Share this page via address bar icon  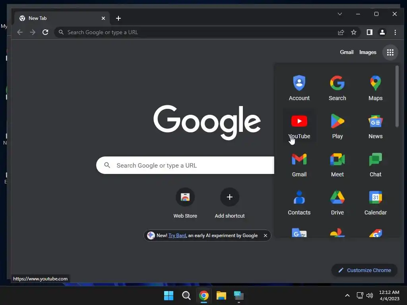pos(341,32)
